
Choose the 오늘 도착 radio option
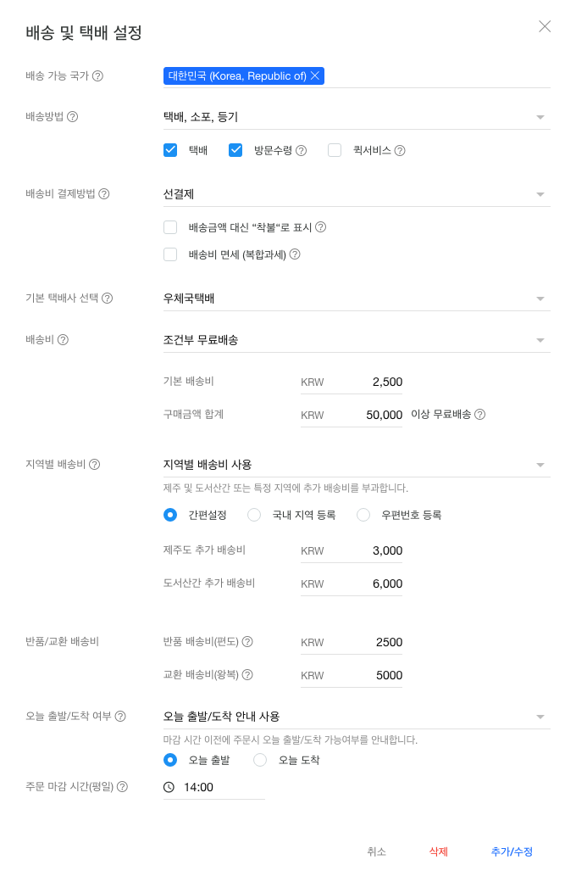(259, 761)
